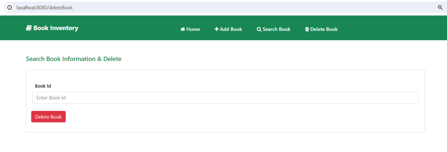Click the book icon beside Book Inventory
The height and width of the screenshot is (152, 447).
pyautogui.click(x=28, y=28)
